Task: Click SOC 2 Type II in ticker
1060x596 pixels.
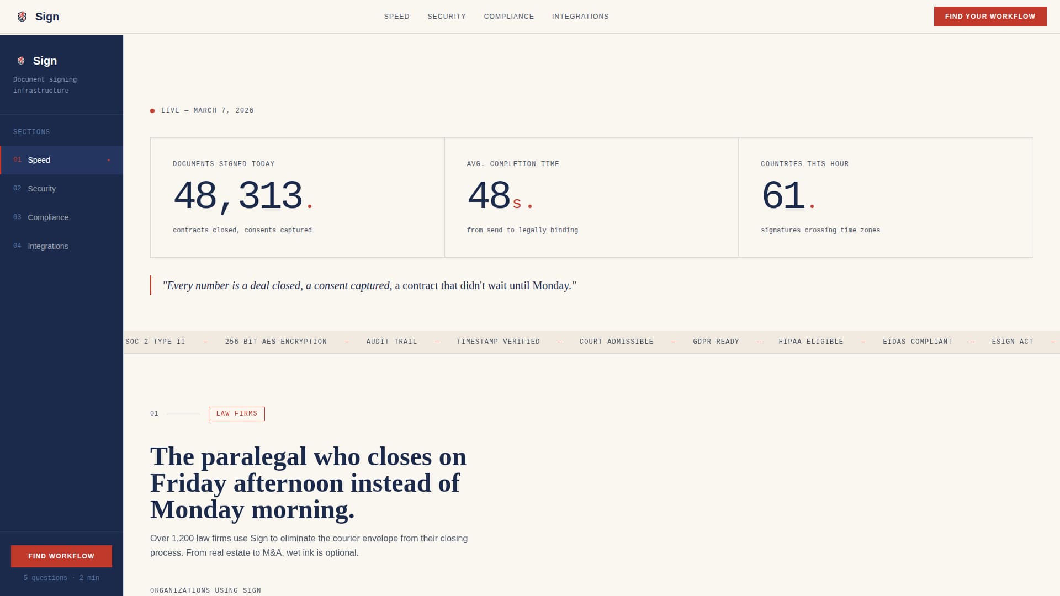Action: click(x=156, y=342)
